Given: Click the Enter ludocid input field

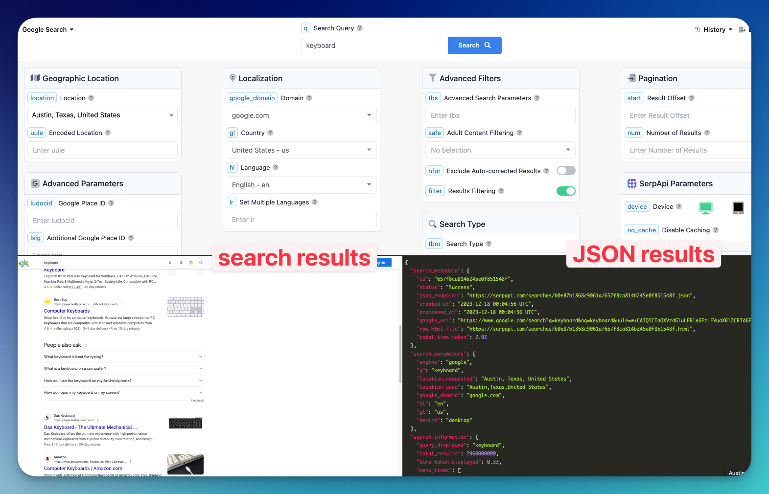Looking at the screenshot, I should click(102, 221).
